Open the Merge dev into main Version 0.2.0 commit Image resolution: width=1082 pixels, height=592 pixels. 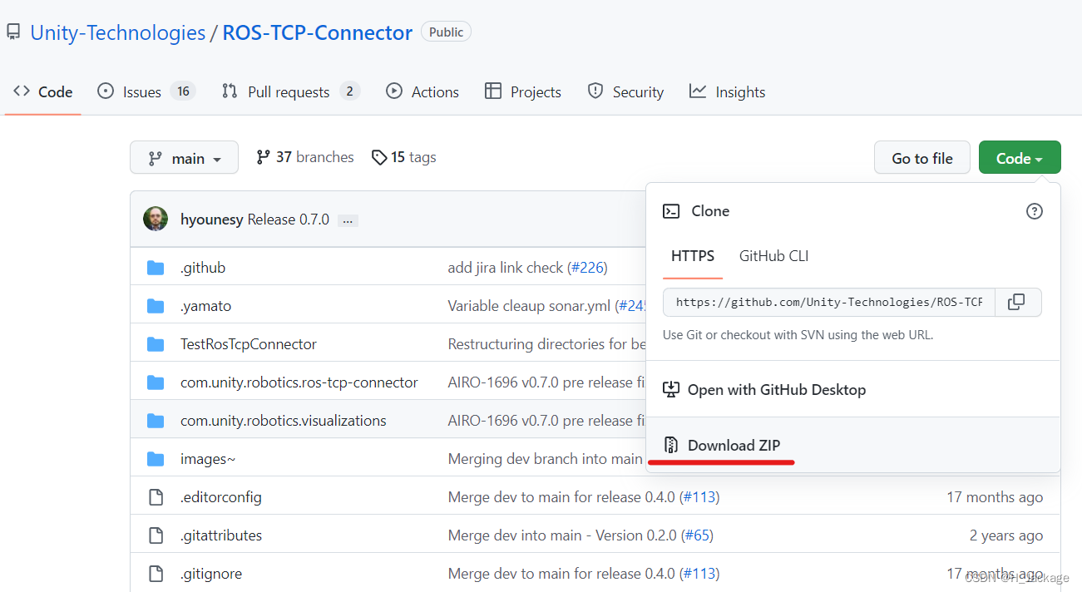tap(562, 535)
